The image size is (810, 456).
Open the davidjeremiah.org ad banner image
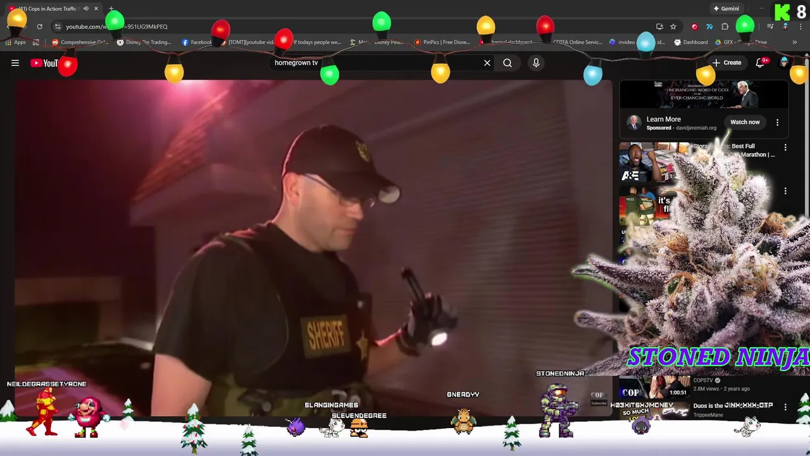pos(704,94)
